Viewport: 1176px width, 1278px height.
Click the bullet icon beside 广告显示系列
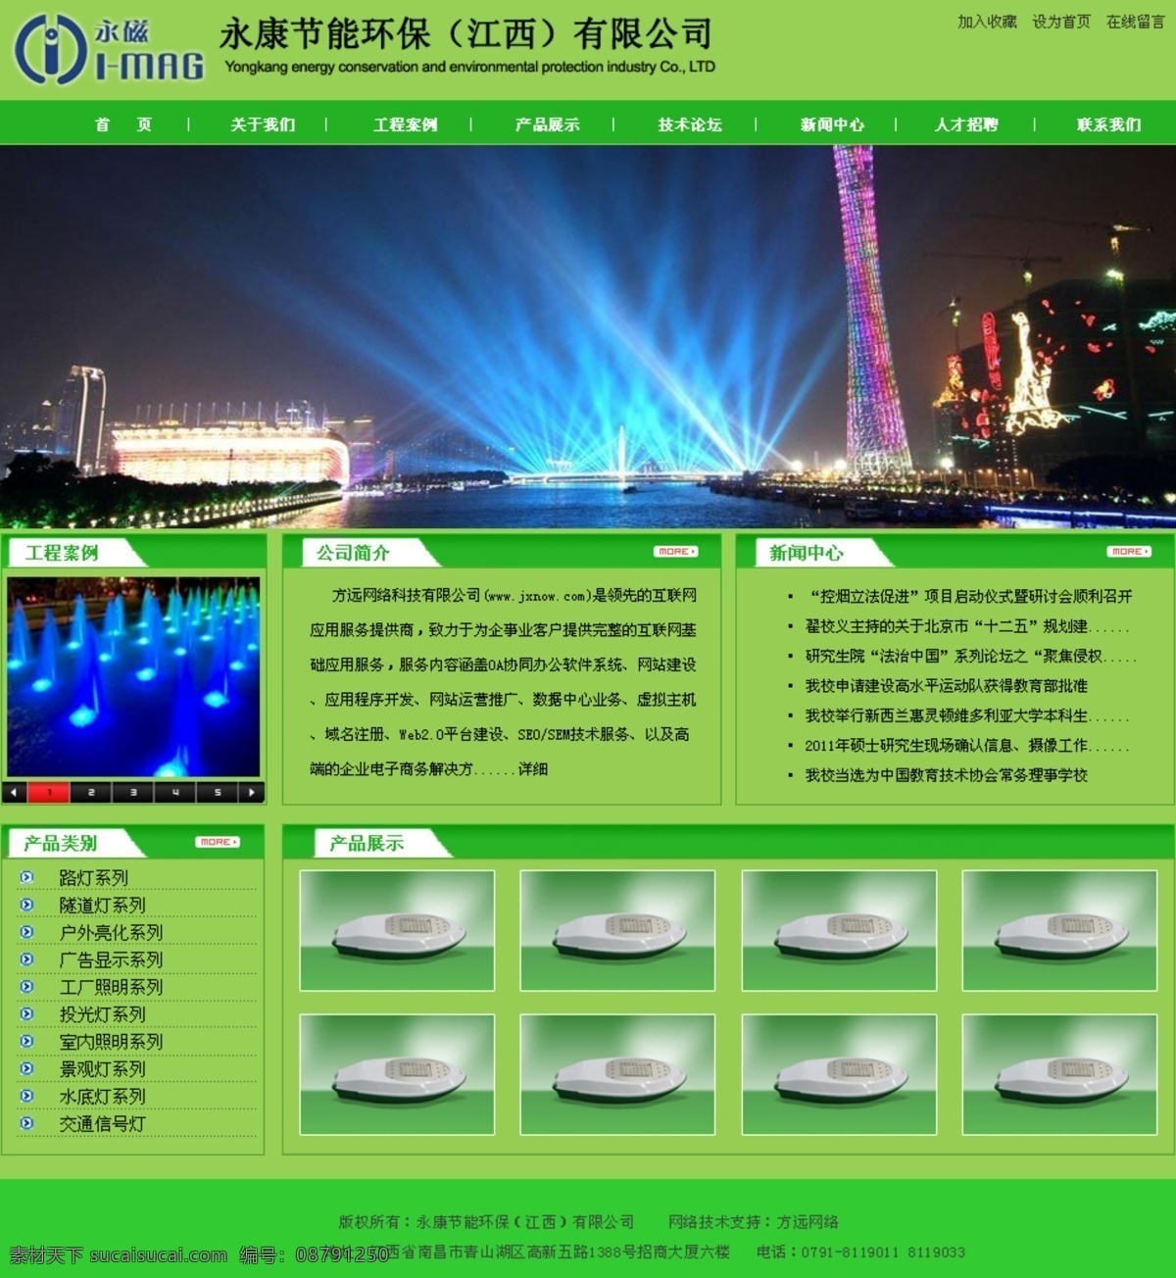[x=26, y=959]
